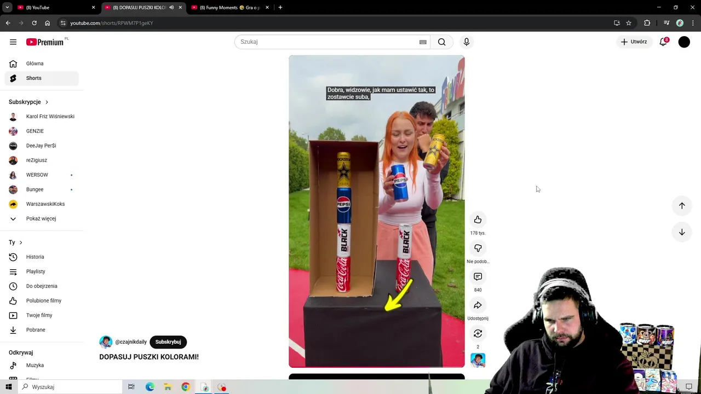
Task: Open the DeeJay PerSi channel
Action: click(42, 146)
